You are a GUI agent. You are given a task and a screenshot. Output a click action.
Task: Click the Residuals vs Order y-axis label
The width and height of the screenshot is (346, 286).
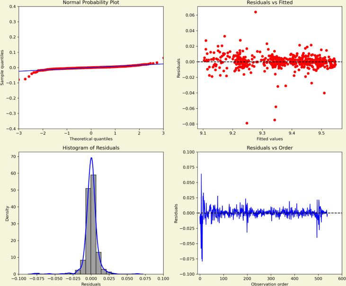click(x=176, y=213)
